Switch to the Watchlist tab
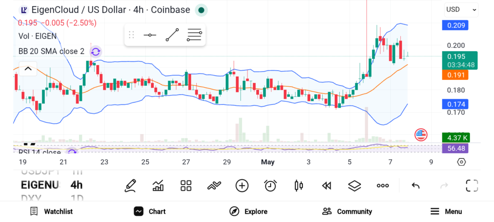 coord(51,211)
